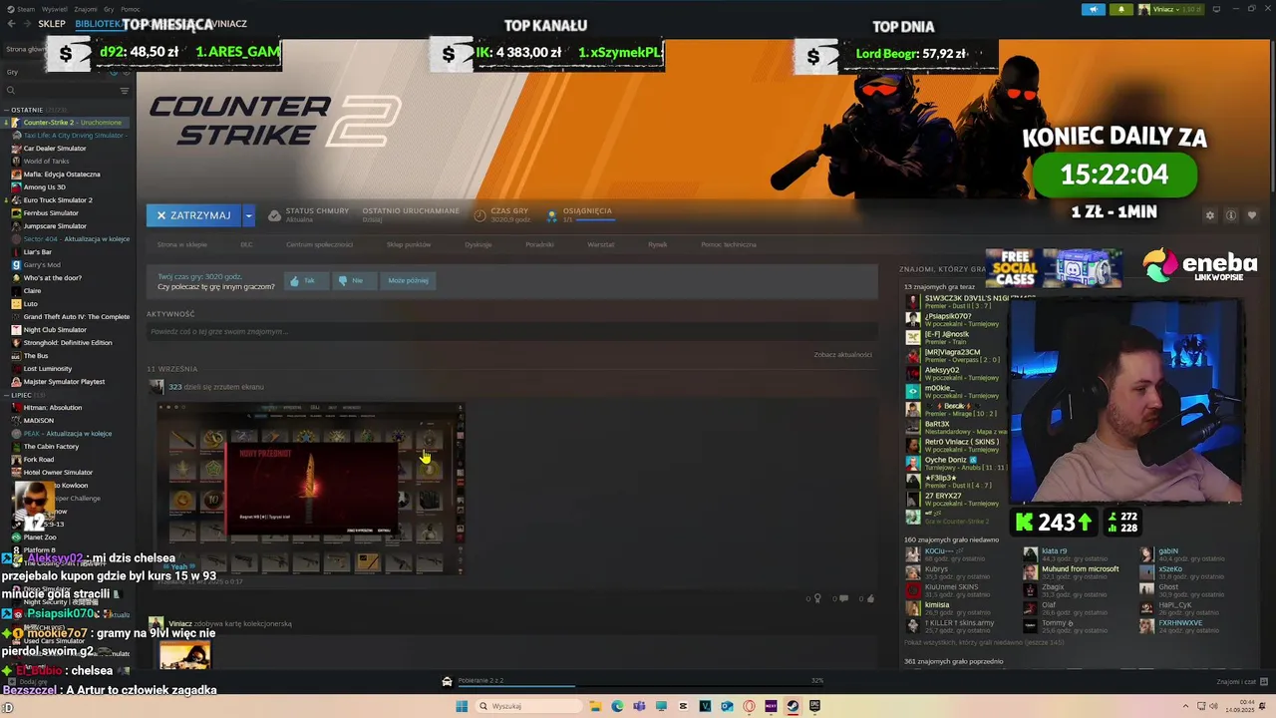The image size is (1276, 718).
Task: Open the Znajomi menu
Action: [x=86, y=9]
